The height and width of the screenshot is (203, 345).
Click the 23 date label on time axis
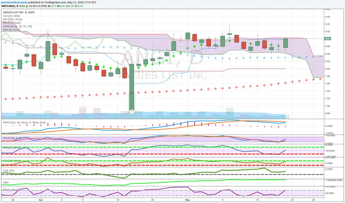tap(292, 200)
